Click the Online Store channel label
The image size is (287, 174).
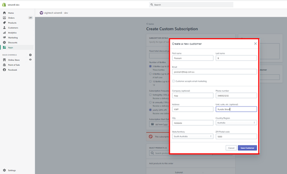pos(14,60)
